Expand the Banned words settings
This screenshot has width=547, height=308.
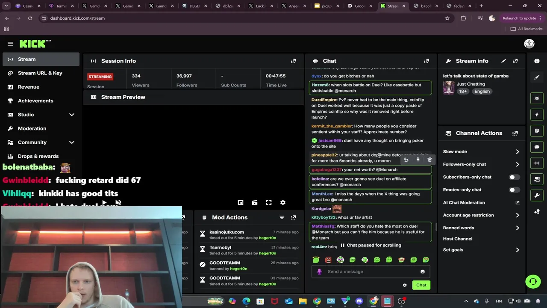[518, 228]
